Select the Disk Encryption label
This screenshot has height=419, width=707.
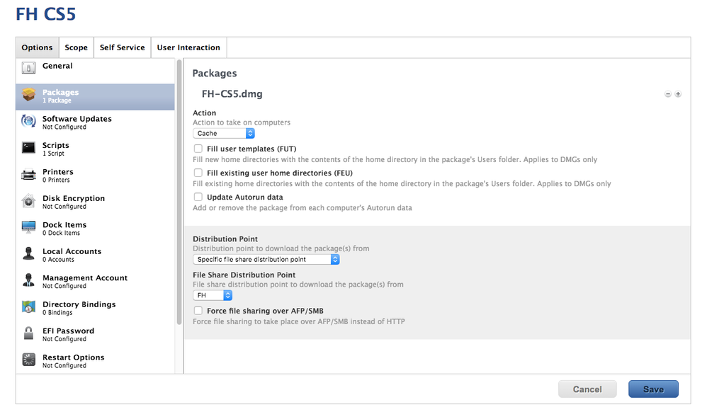click(x=74, y=198)
